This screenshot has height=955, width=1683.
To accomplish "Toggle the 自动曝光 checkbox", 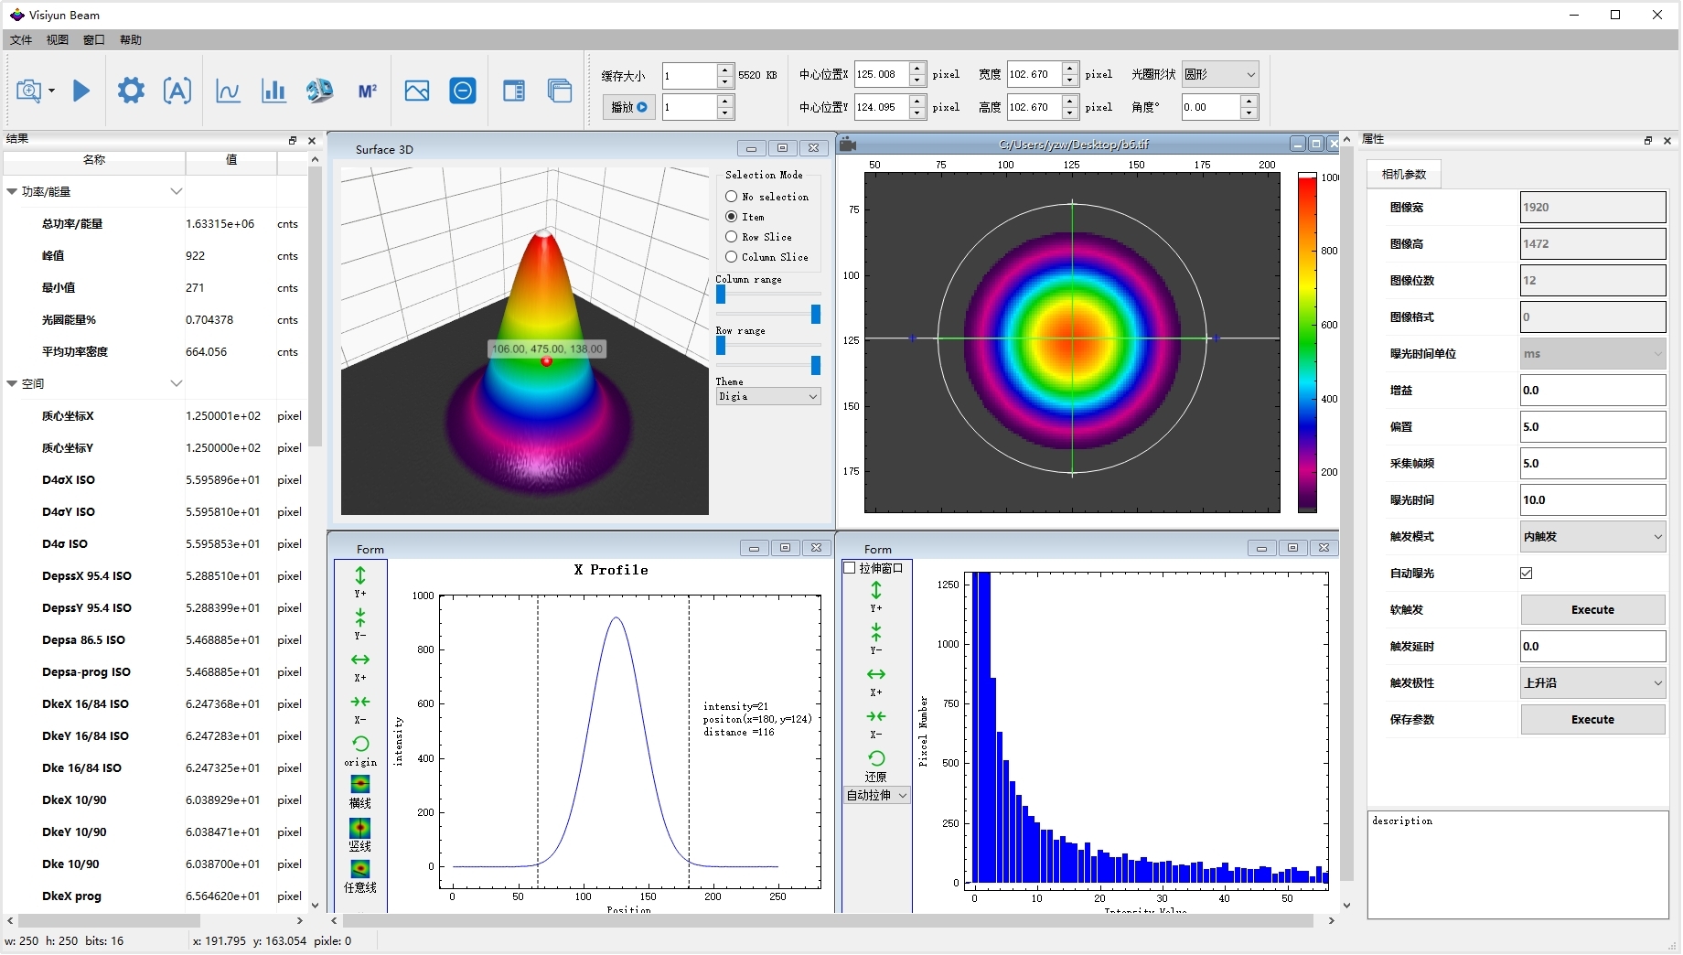I will click(x=1527, y=574).
